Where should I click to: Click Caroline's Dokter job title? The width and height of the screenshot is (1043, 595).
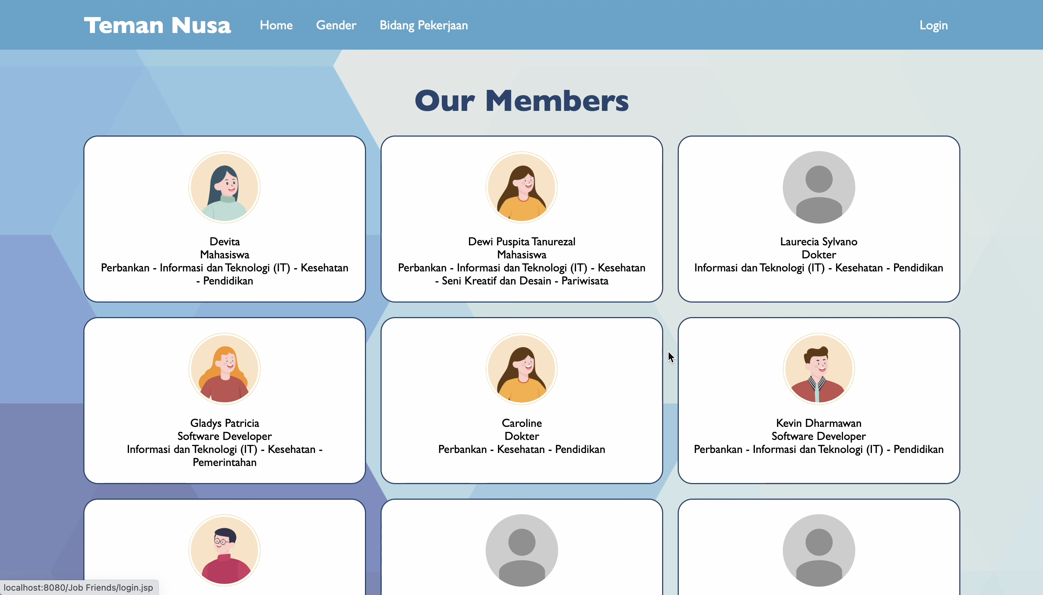coord(521,436)
